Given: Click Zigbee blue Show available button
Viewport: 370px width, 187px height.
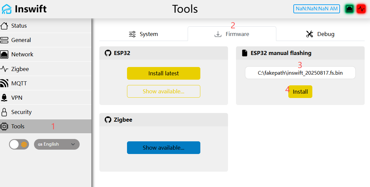Looking at the screenshot, I should click(x=164, y=148).
